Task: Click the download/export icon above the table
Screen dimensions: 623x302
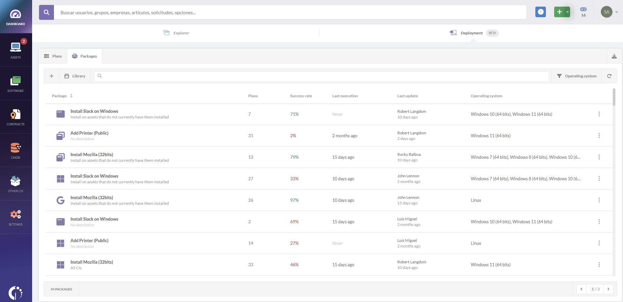Action: 614,56
